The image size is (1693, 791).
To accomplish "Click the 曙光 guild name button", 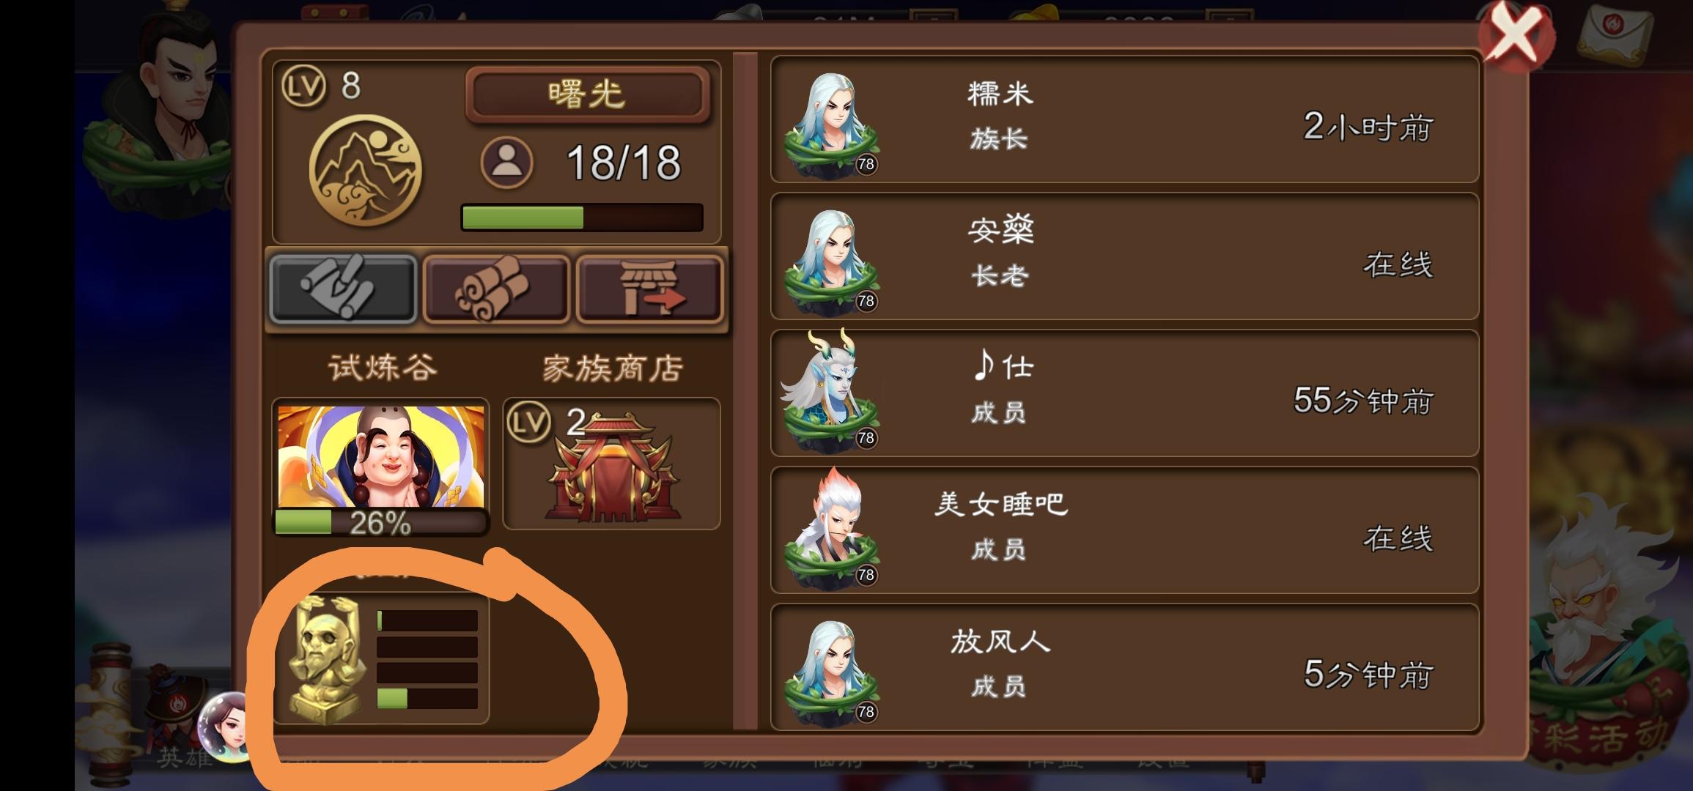I will (x=587, y=94).
